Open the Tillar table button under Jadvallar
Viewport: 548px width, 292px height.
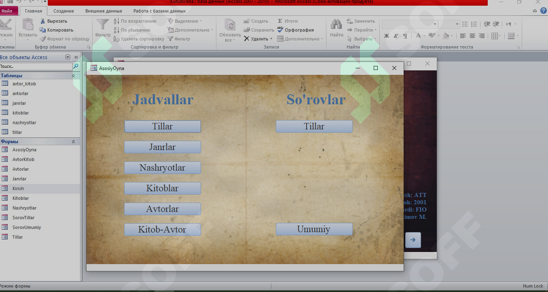click(x=162, y=127)
